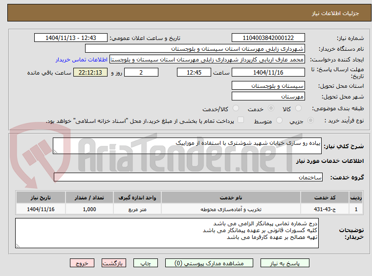Click the ساعت باقی مانده label
This screenshot has height=276, width=372.
pos(49,73)
